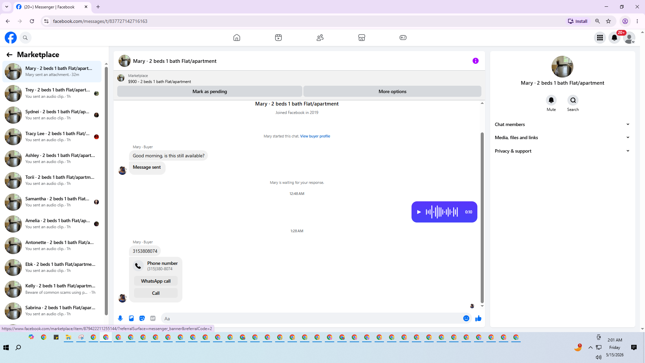Open the chat with Ebk

52,267
